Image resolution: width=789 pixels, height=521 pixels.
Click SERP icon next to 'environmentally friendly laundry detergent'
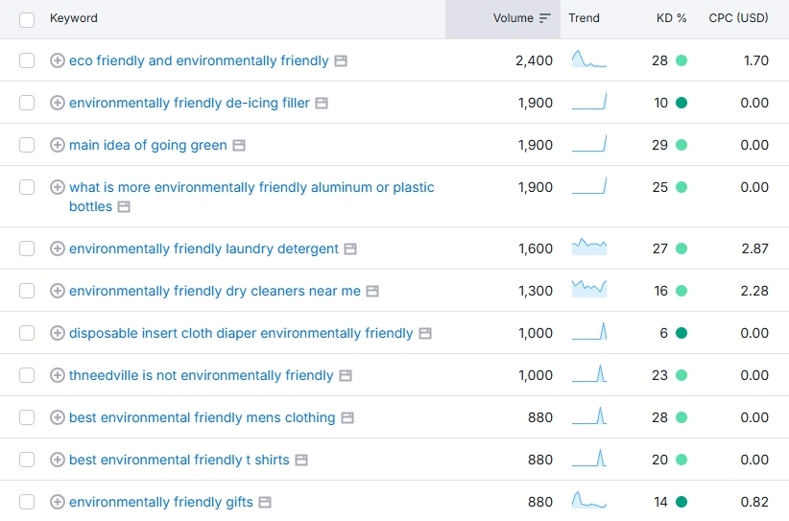pos(350,249)
